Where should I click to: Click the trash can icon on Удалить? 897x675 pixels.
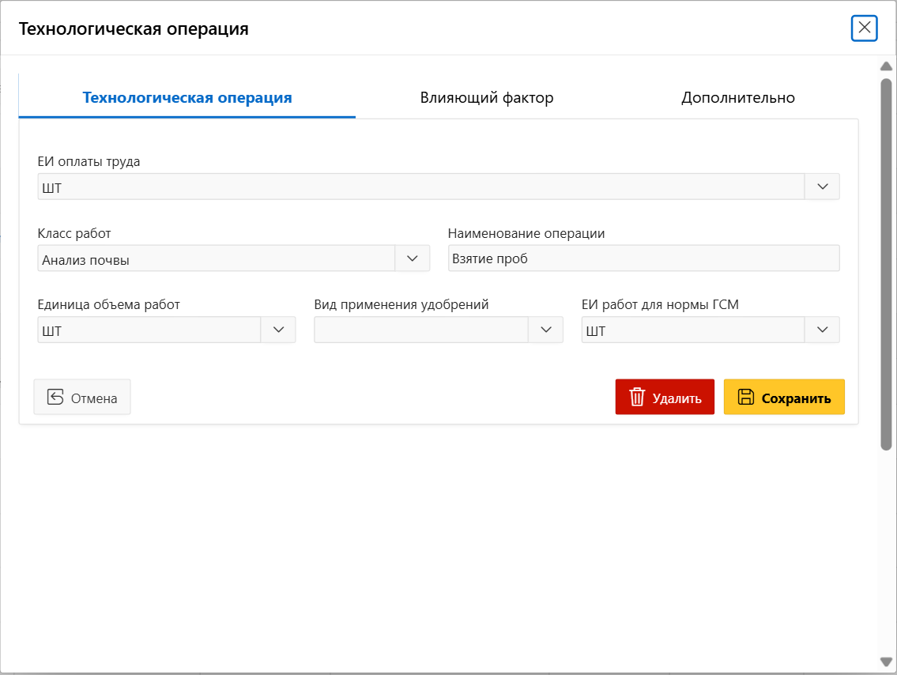(637, 398)
